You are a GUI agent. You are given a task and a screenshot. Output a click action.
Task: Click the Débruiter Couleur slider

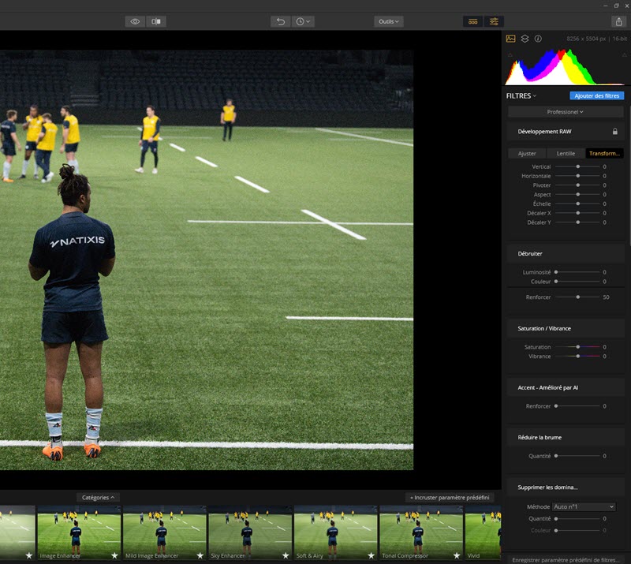578,282
